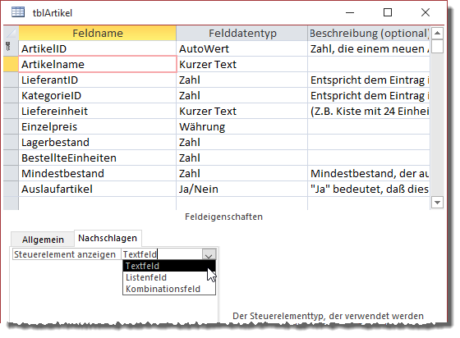Select the BestellteEinheiten field name cell
The width and height of the screenshot is (460, 338).
[x=98, y=158]
